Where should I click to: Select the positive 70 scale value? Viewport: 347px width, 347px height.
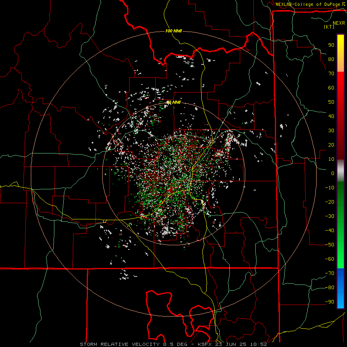pos(331,74)
